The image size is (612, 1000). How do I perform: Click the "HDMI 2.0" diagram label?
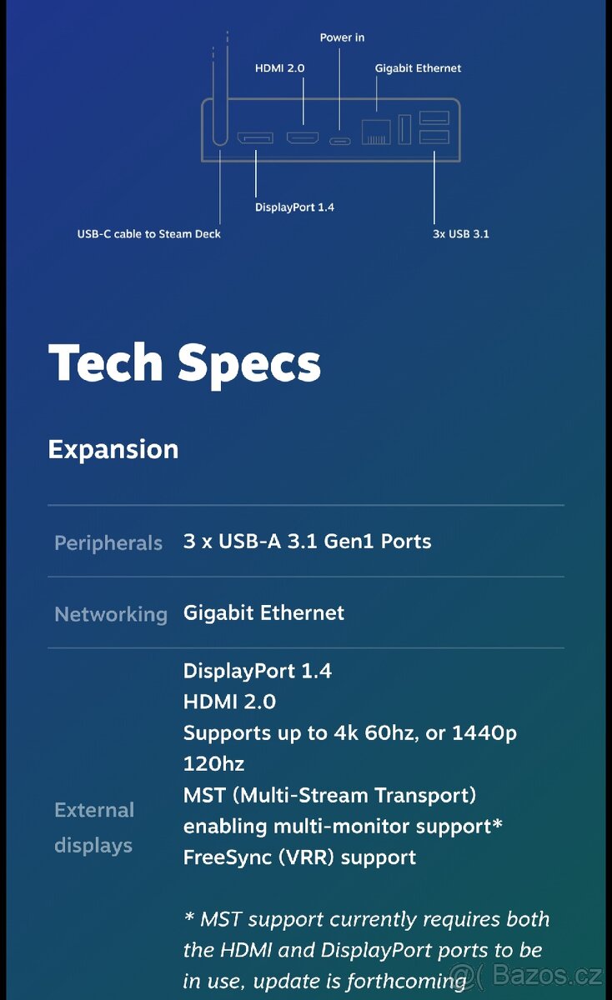pos(279,68)
